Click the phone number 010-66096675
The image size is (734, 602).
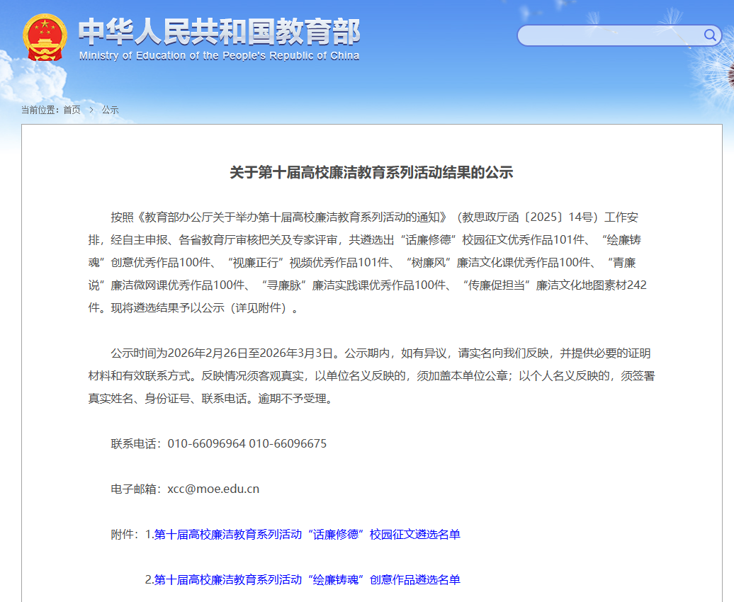288,443
